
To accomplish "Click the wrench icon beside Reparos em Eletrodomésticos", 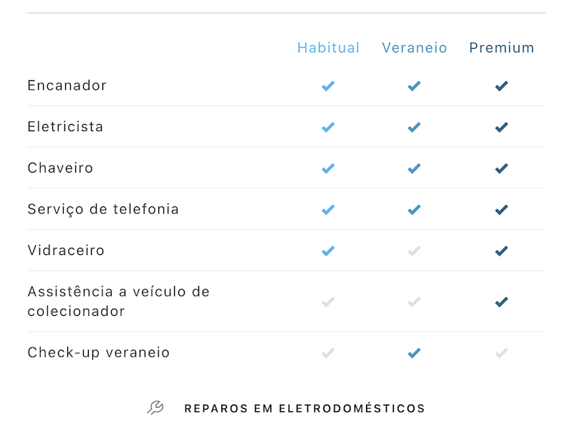I will (155, 408).
